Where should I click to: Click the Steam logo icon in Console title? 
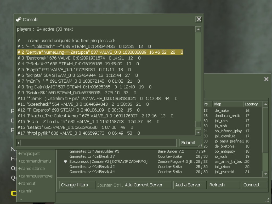coord(18,19)
